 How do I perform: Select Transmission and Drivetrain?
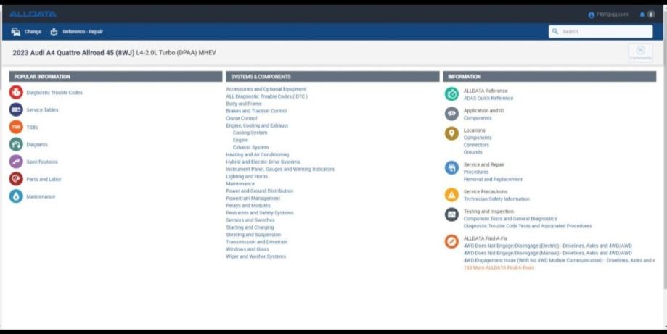256,242
